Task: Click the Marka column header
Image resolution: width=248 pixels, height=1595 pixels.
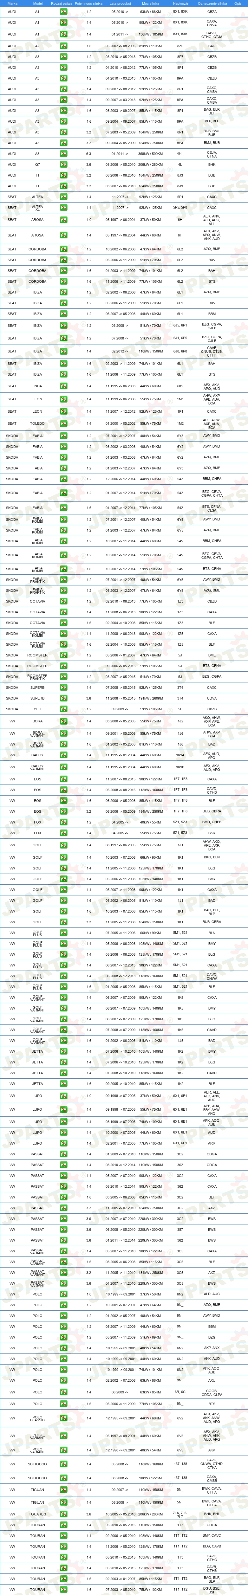Action: click(x=12, y=3)
